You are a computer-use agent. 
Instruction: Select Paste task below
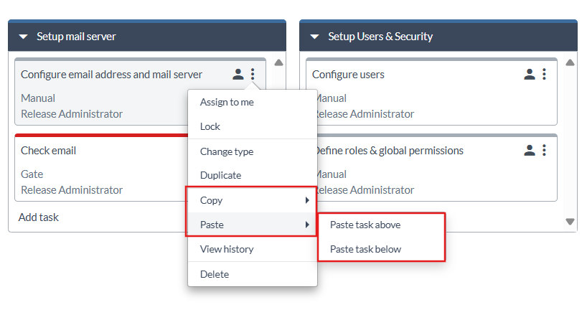pyautogui.click(x=365, y=249)
